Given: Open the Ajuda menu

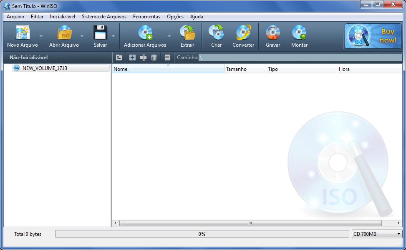Looking at the screenshot, I should (x=197, y=17).
